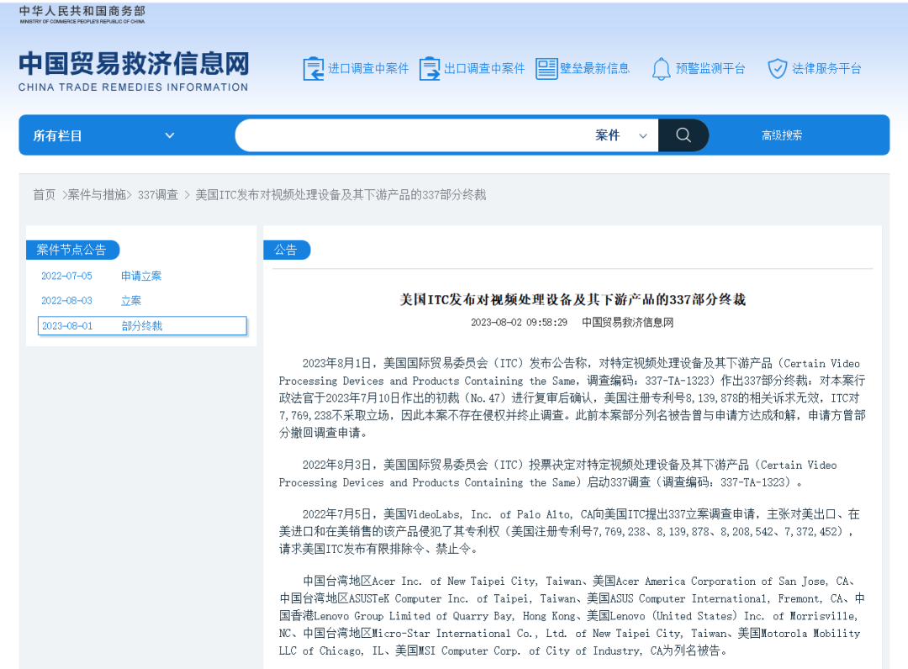Click the export investigation cases icon

click(x=430, y=69)
